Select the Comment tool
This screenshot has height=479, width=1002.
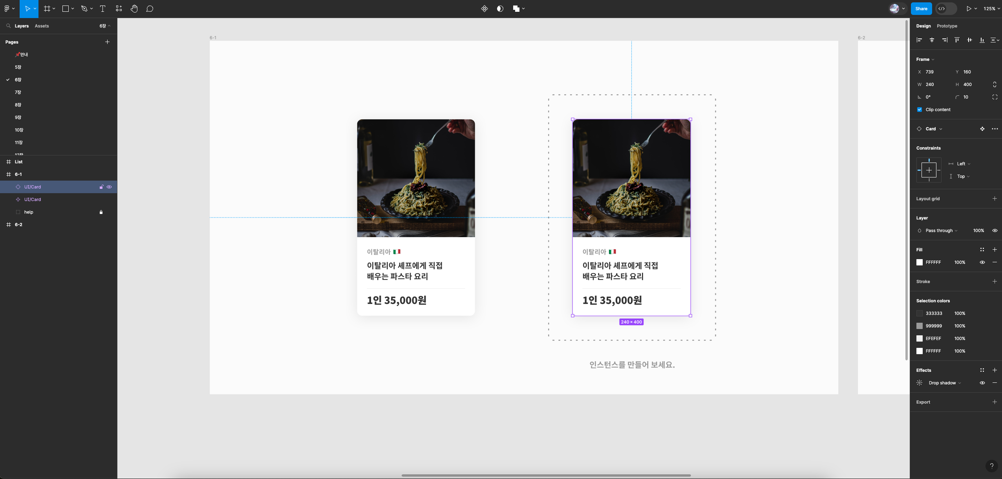pos(150,9)
